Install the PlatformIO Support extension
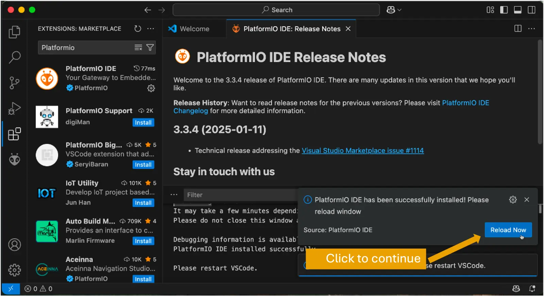 (143, 122)
